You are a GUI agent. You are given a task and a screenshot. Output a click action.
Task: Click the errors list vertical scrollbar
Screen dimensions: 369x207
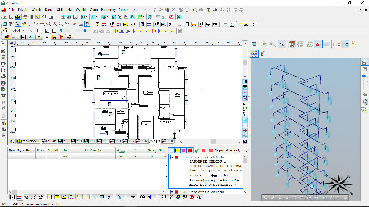point(246,174)
